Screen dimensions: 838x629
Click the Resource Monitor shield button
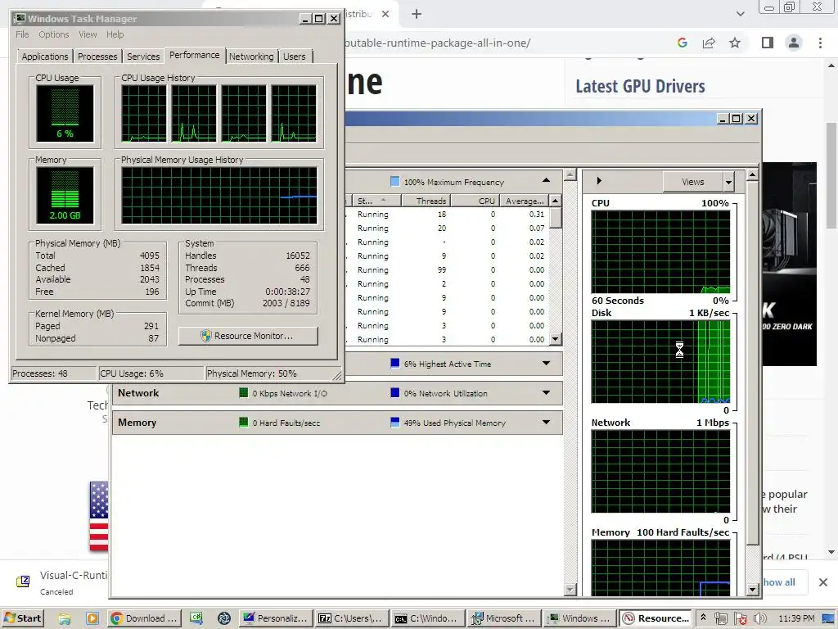pyautogui.click(x=248, y=336)
